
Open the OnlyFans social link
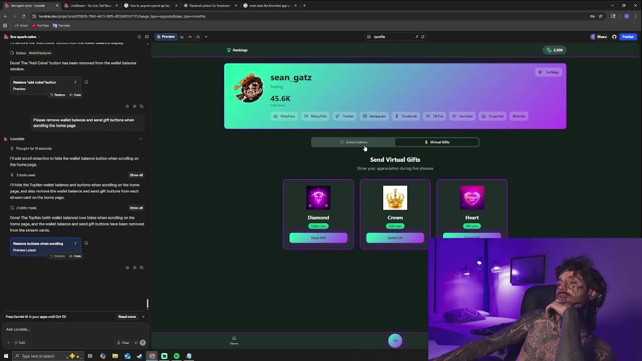click(x=284, y=116)
